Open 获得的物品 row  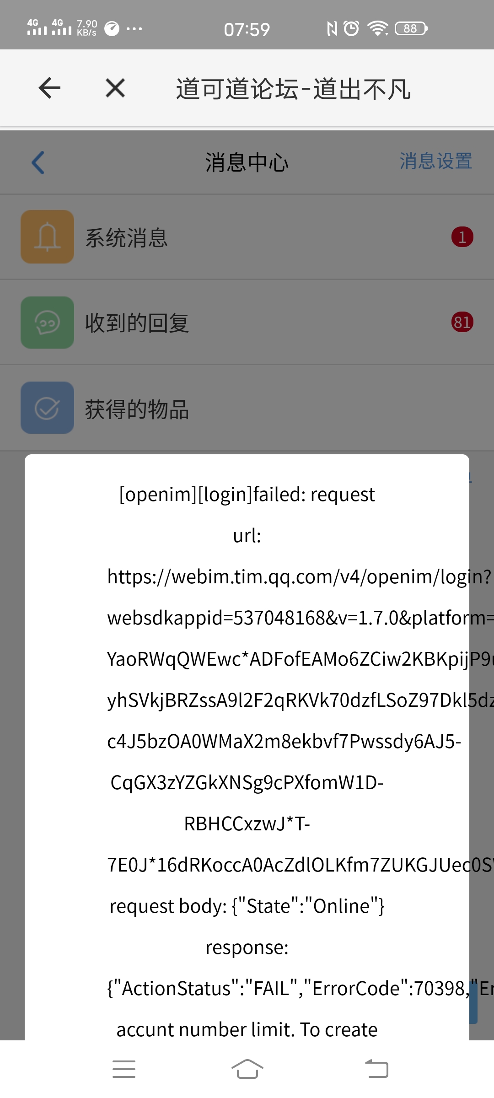point(247,408)
